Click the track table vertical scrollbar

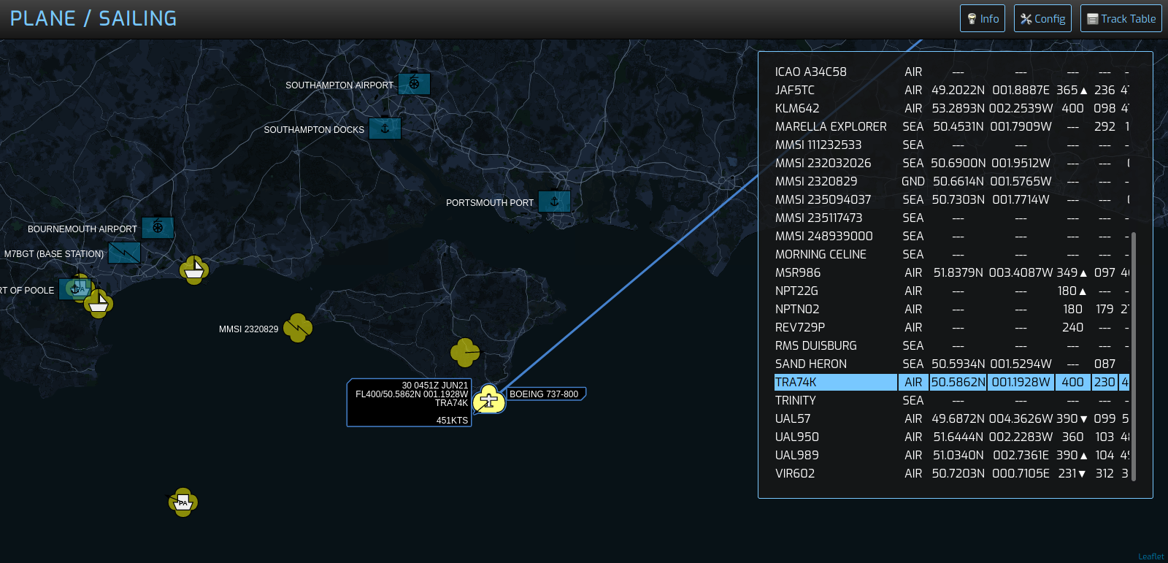click(x=1134, y=356)
